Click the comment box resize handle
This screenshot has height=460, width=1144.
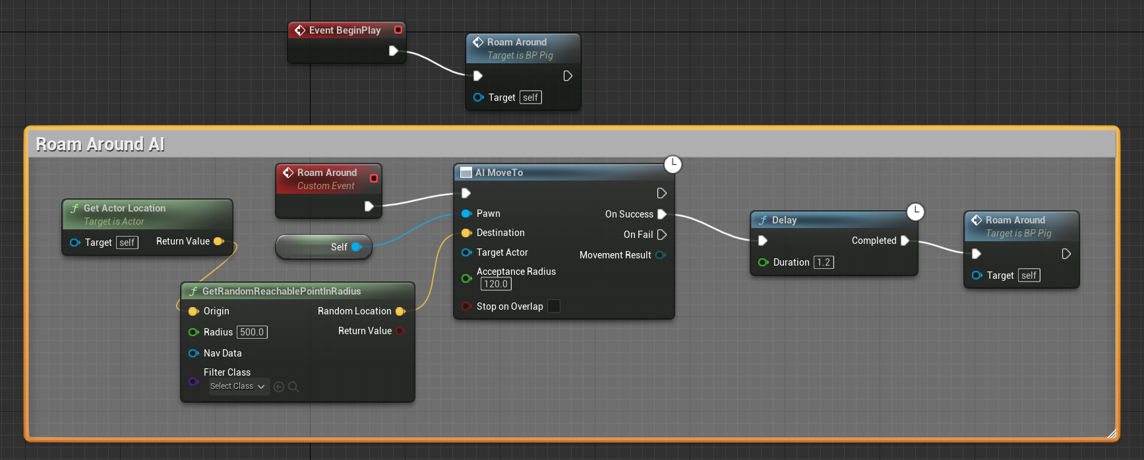[x=1112, y=433]
